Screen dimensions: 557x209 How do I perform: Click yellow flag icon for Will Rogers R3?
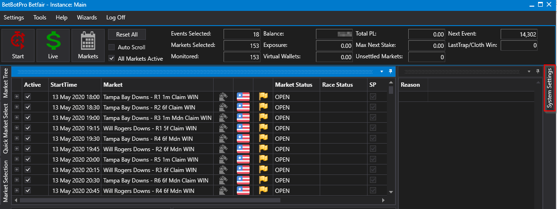[x=263, y=170]
